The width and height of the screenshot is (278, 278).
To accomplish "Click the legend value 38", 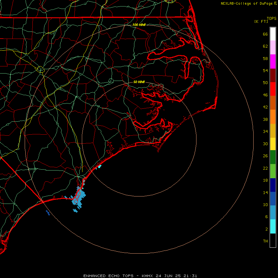I will pyautogui.click(x=265, y=119).
